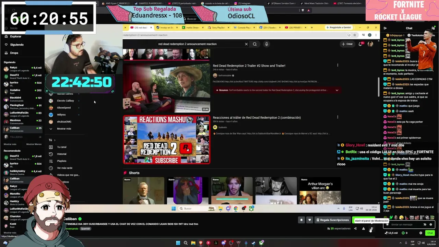
Task: Start YouTube voice search microphone
Action: pos(266,44)
